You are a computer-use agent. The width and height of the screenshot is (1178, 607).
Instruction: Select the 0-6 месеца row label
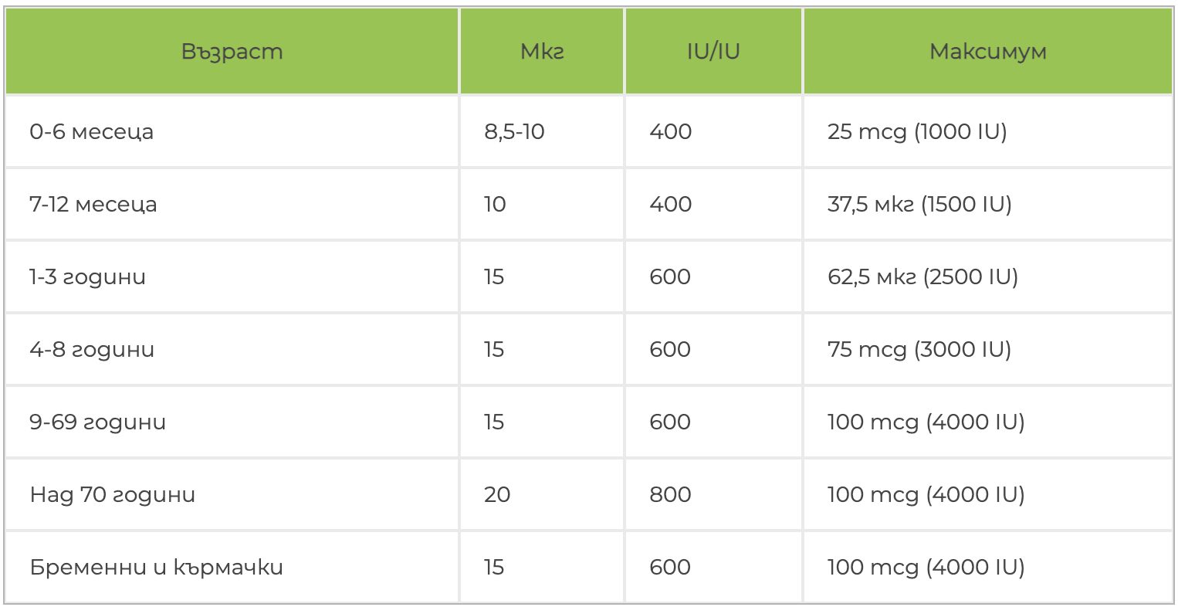91,132
